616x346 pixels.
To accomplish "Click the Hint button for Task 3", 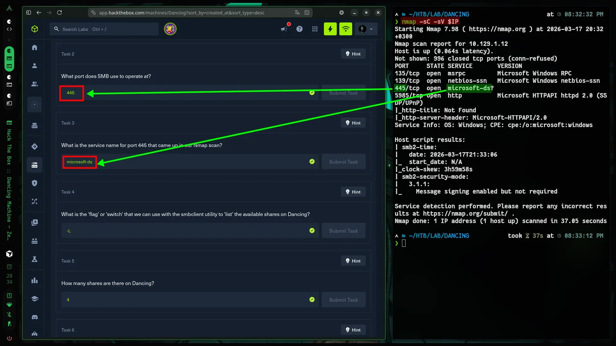I will [353, 123].
